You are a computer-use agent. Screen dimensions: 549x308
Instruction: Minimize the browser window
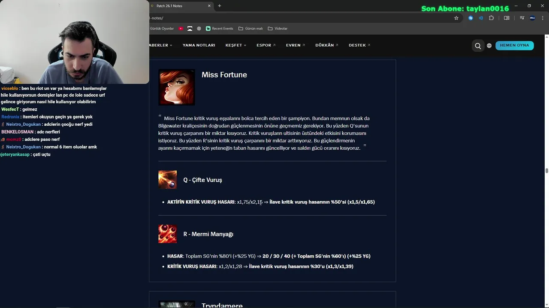coord(516,6)
